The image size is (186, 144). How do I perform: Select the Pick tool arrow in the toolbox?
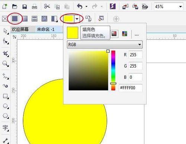6,31
